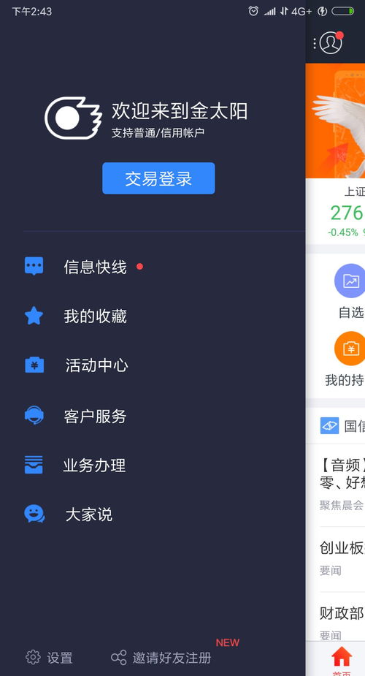
Task: Open 客户服务 menu item
Action: 95,416
